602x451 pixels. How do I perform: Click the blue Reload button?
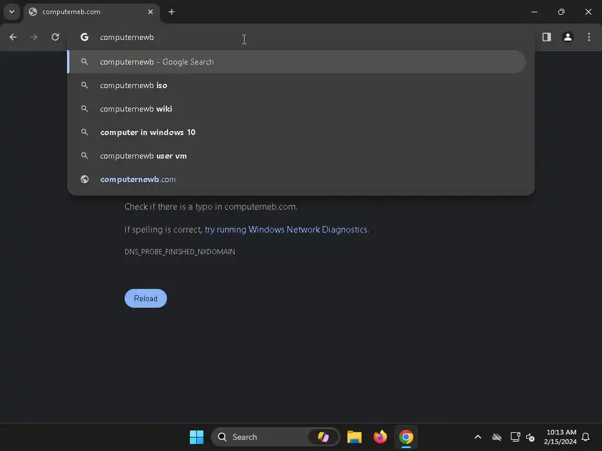tap(146, 298)
